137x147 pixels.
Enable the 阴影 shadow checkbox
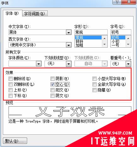52,79
